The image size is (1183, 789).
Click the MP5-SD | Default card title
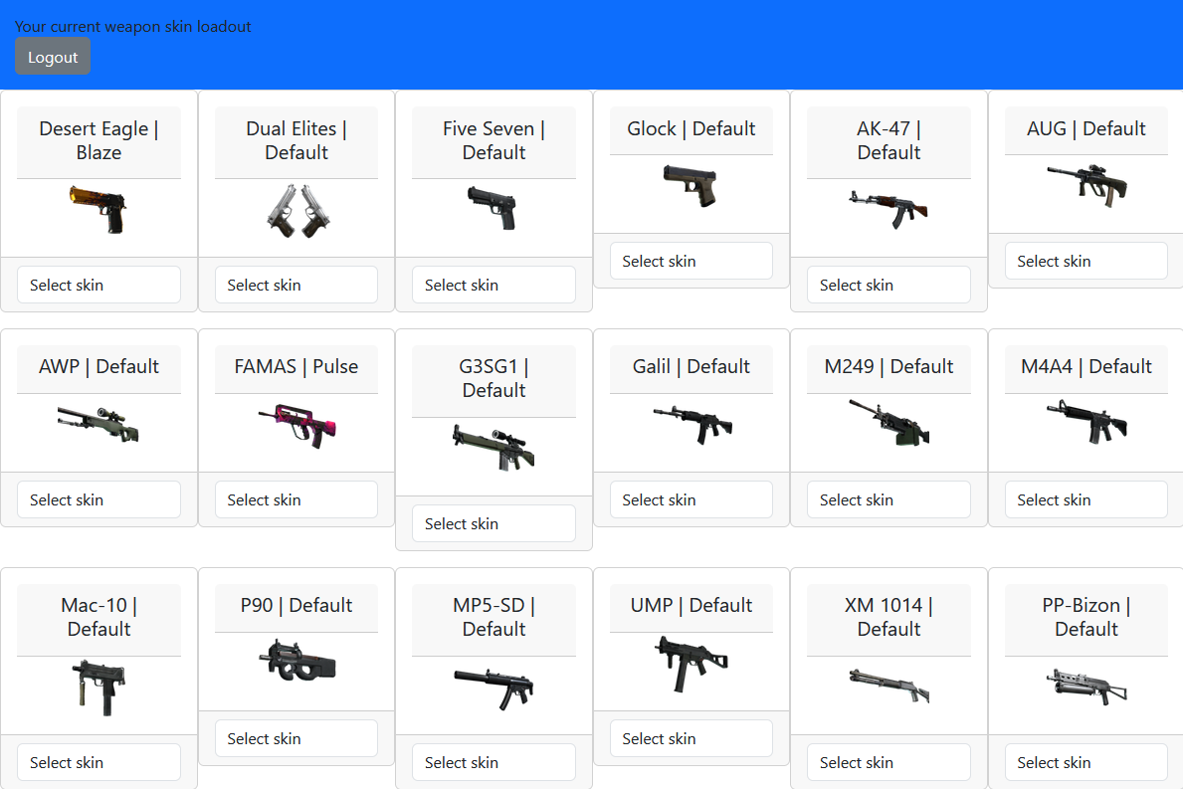point(493,617)
